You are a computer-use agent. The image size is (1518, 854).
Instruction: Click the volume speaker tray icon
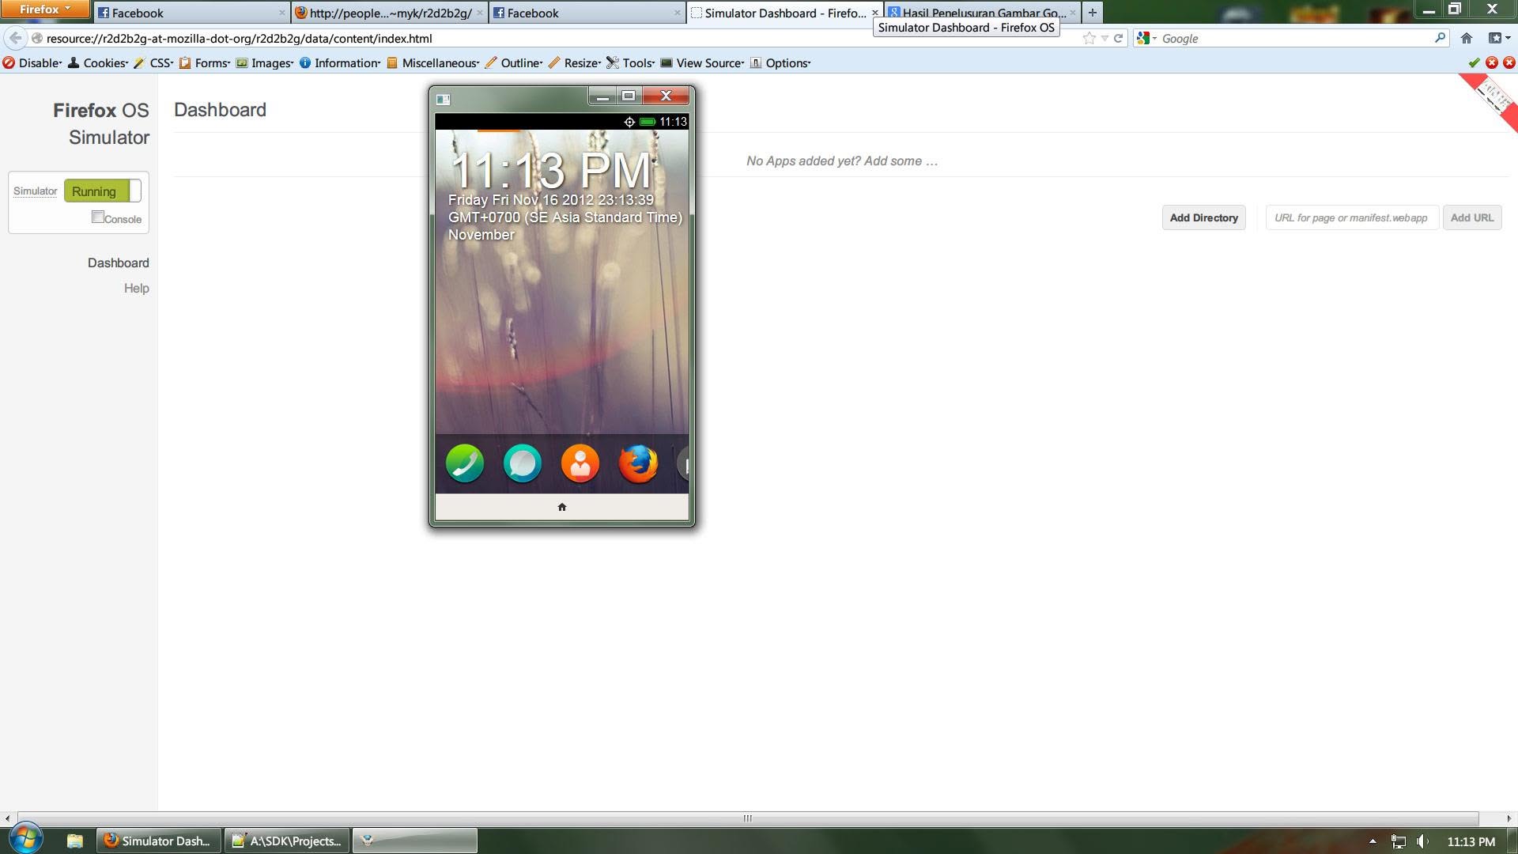[1422, 841]
